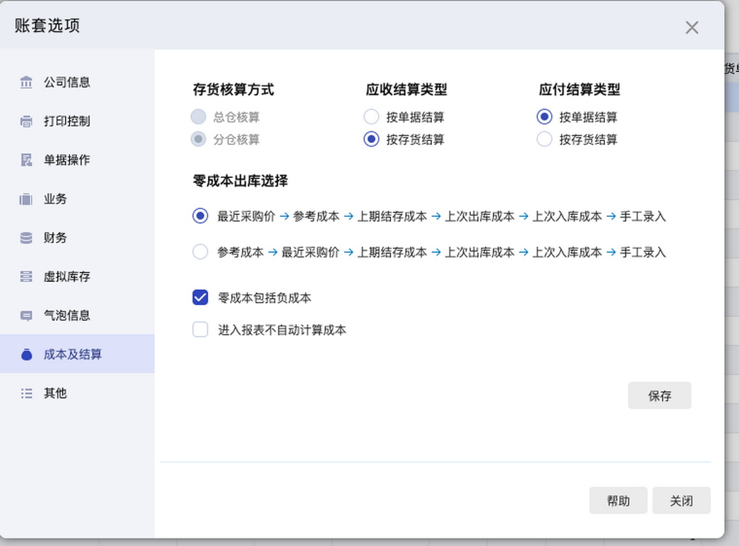Switch to the 打印控制 settings section
The image size is (739, 546).
coord(66,121)
